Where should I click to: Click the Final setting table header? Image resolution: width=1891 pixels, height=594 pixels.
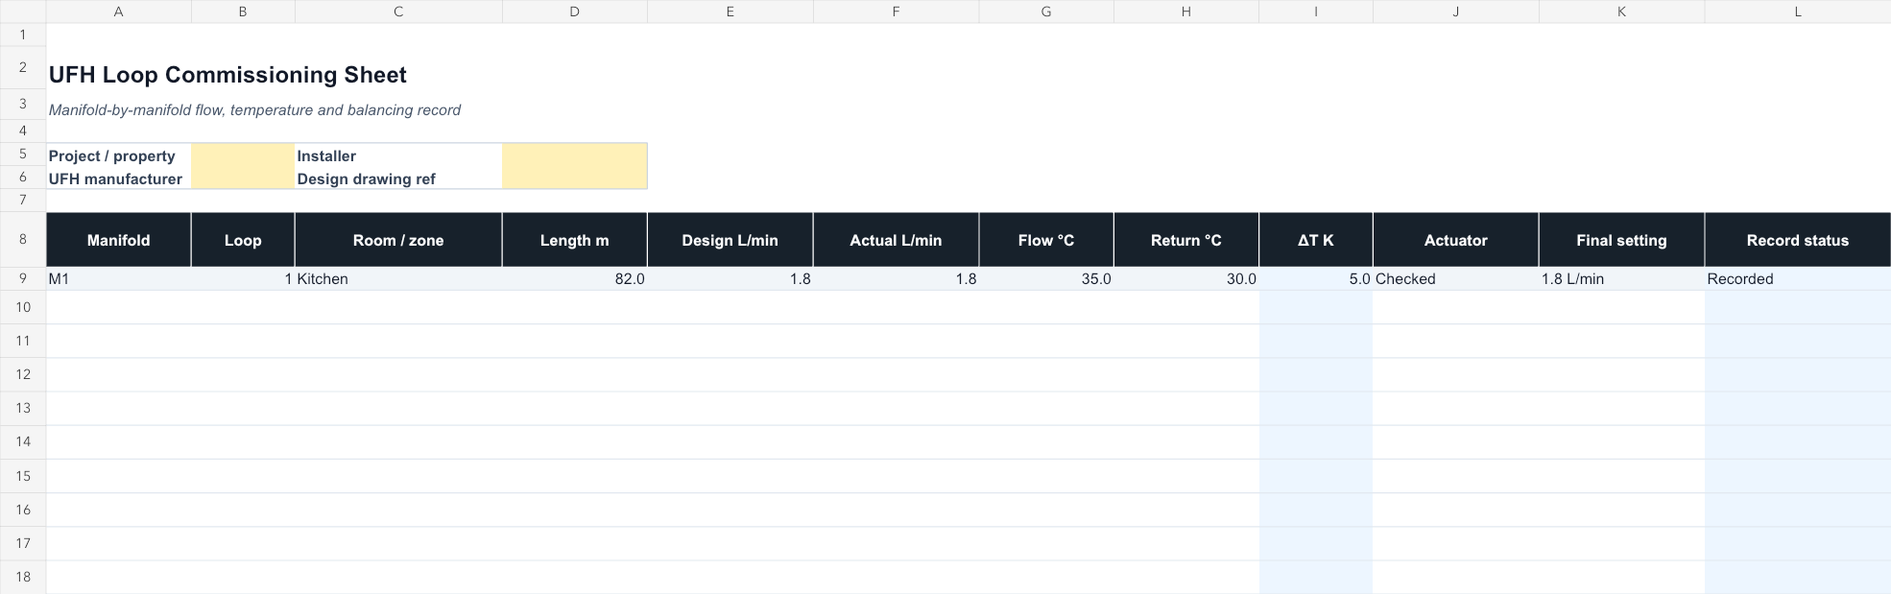click(1622, 240)
